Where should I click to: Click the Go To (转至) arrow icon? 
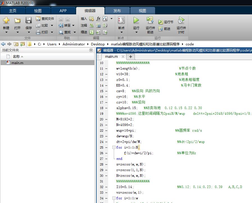(61, 25)
